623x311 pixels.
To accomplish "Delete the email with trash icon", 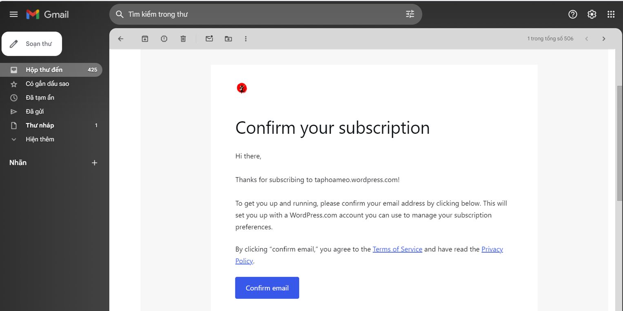I will [x=183, y=39].
